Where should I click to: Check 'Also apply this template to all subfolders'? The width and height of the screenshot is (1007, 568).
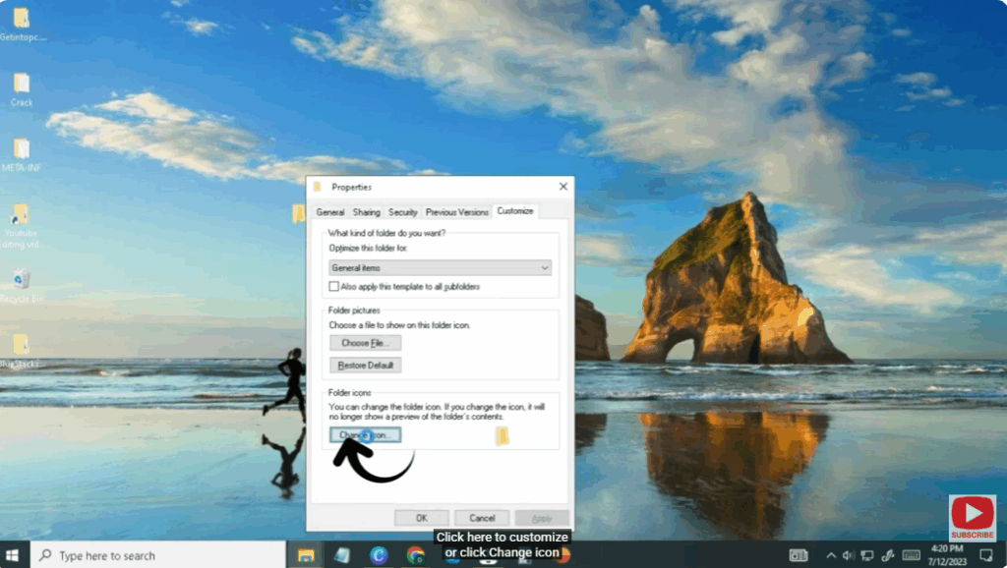333,285
